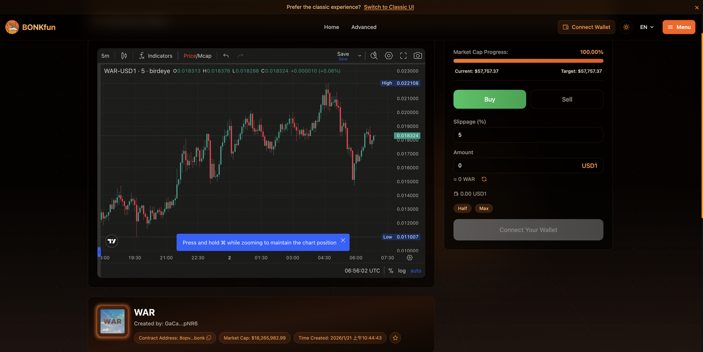Open the EN language dropdown

[647, 27]
